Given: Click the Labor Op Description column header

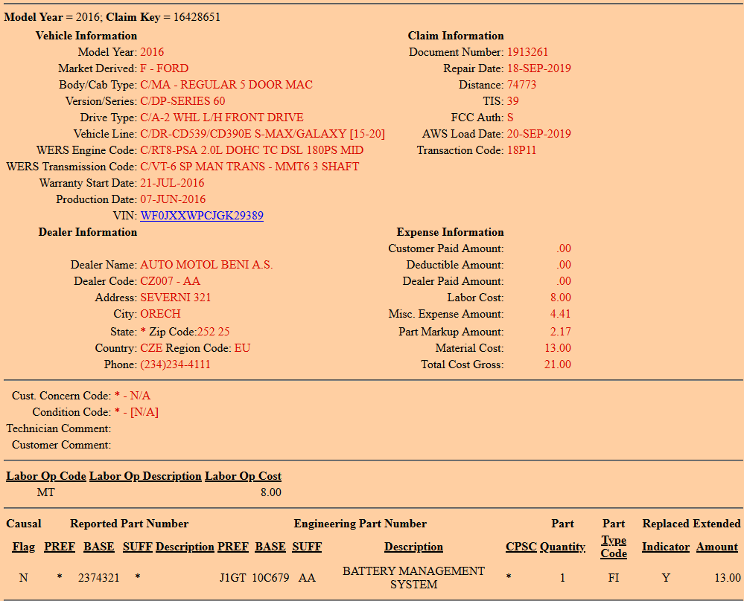Looking at the screenshot, I should [145, 476].
